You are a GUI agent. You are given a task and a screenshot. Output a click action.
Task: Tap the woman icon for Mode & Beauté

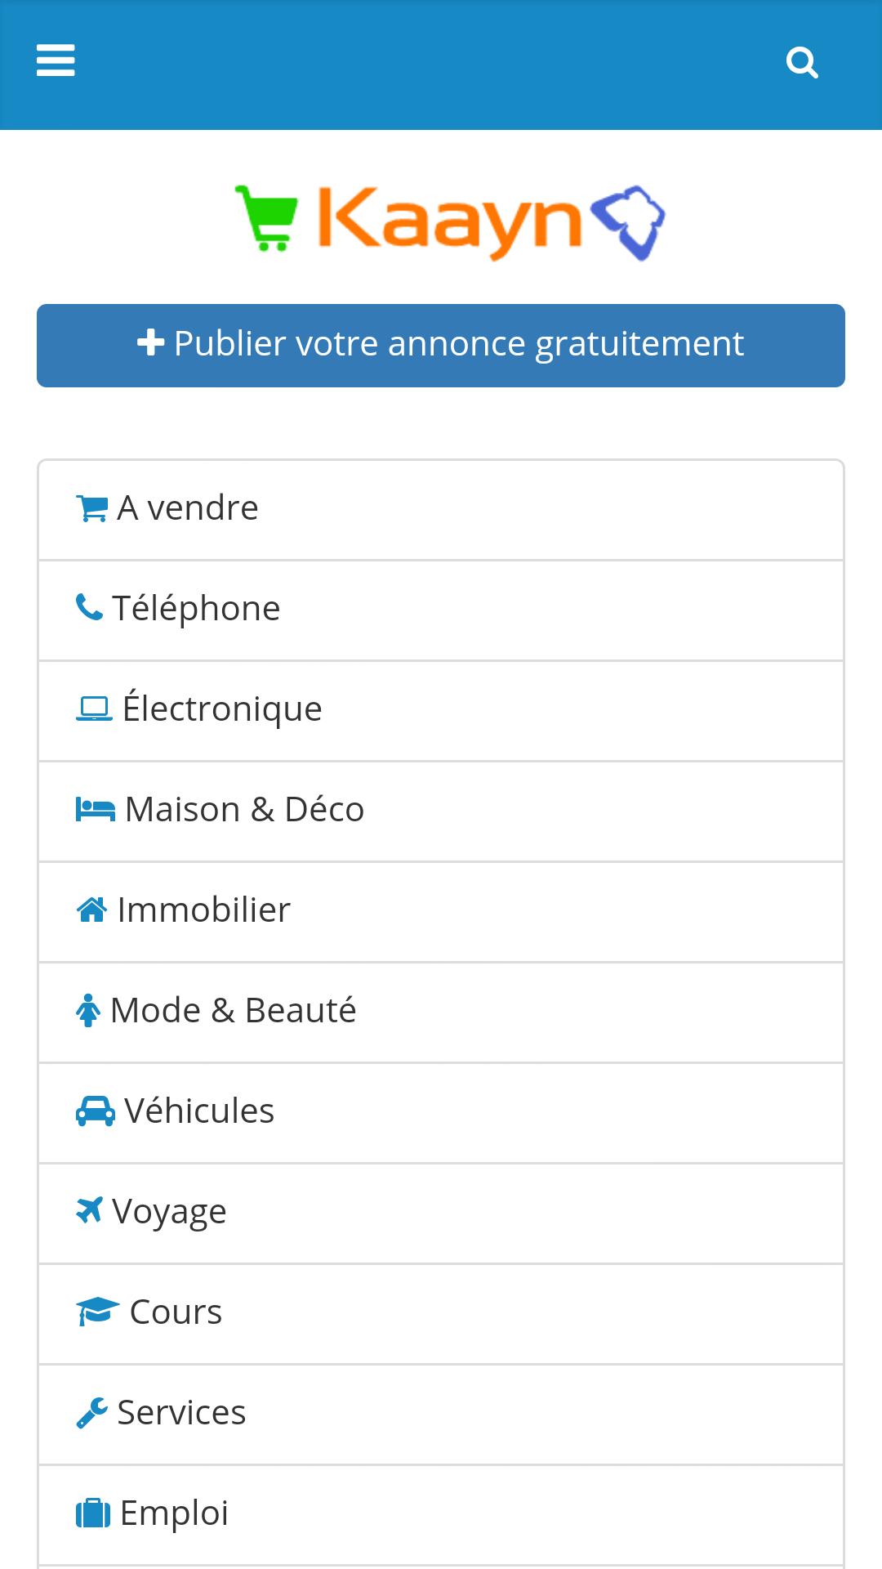tap(87, 1010)
